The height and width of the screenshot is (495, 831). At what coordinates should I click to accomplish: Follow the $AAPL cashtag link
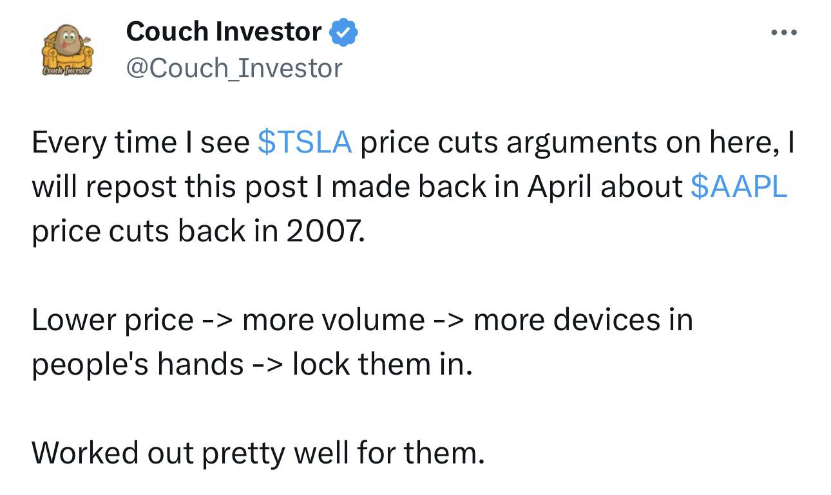[738, 187]
